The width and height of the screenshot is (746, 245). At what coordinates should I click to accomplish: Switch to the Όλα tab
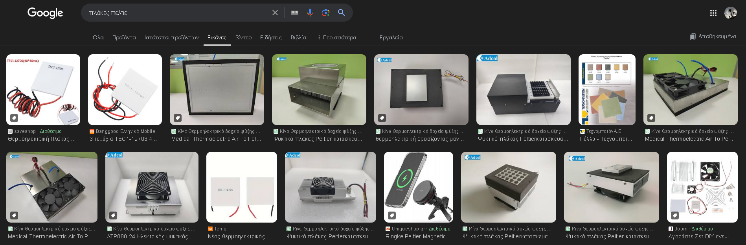point(98,37)
